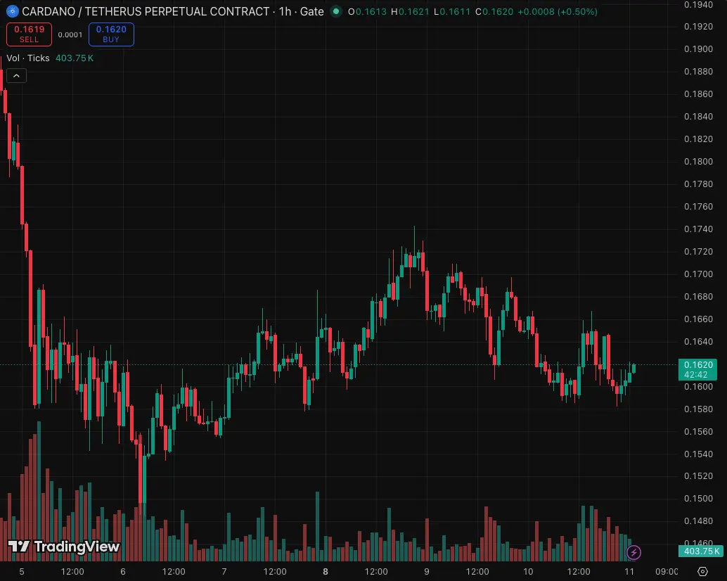
Task: Collapse the indicator legend with chevron
Action: click(16, 75)
